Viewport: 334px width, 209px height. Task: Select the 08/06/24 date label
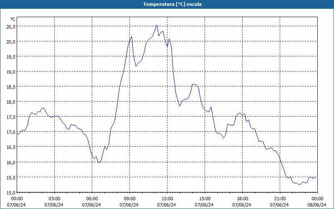tap(317, 205)
